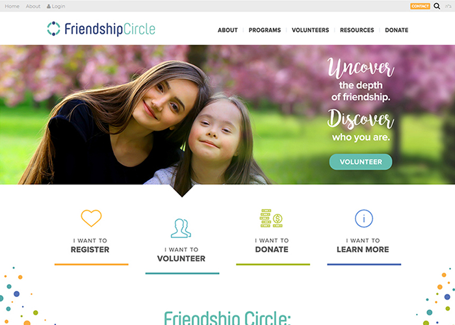This screenshot has width=455, height=325.
Task: Click the orange heart Register icon
Action: [91, 218]
